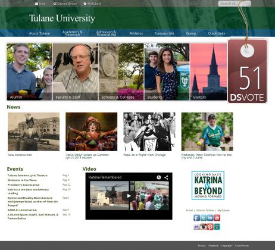Read 'New construction' news caption
The image size is (275, 250).
pyautogui.click(x=20, y=155)
